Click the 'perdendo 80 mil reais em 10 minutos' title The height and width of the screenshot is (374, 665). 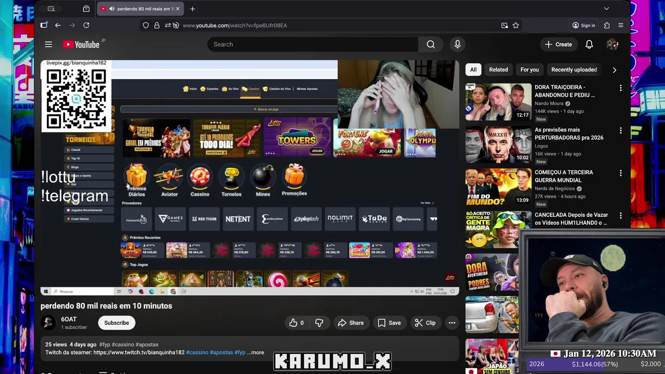pyautogui.click(x=107, y=306)
